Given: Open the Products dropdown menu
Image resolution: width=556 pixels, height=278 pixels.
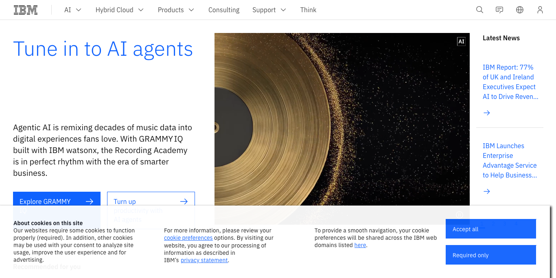Looking at the screenshot, I should coord(176,10).
